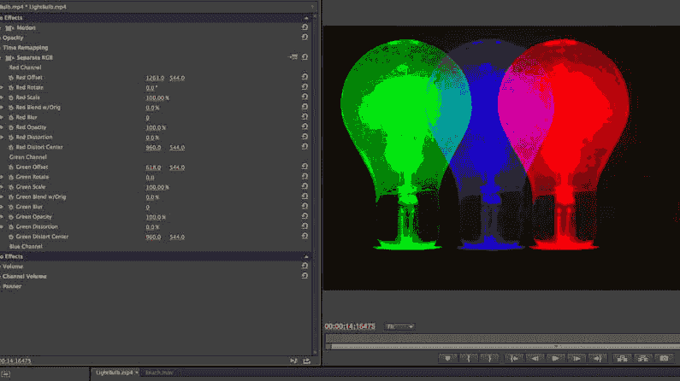Click Green Opacity value 100.0%
This screenshot has height=381, width=680.
(x=156, y=217)
